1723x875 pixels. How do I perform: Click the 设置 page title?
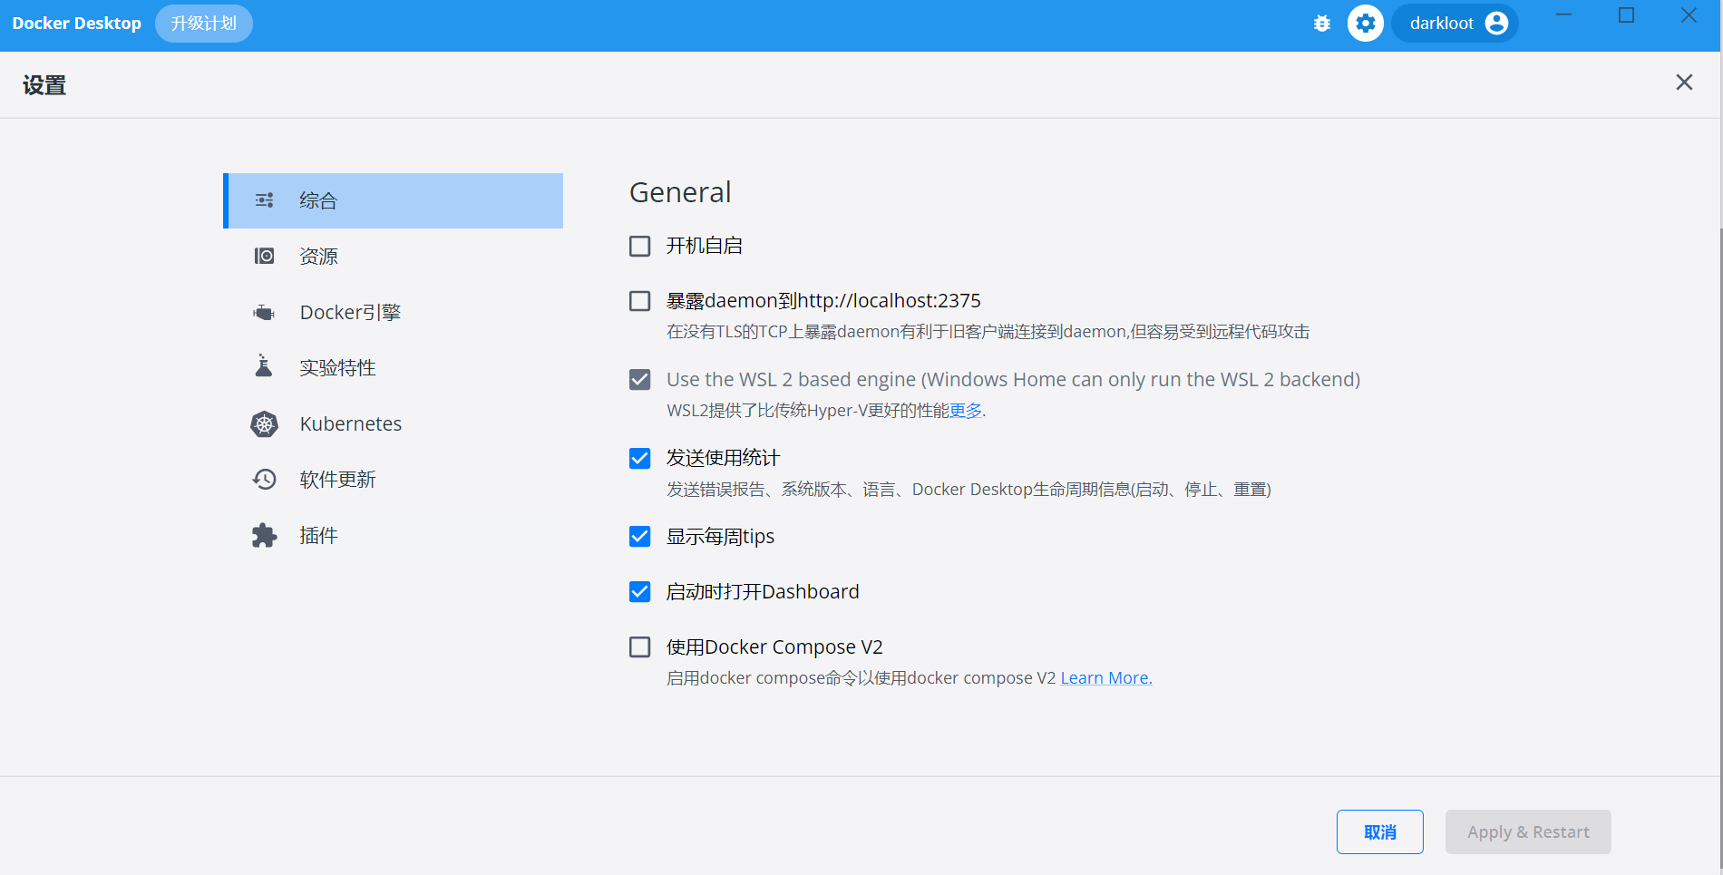click(44, 85)
